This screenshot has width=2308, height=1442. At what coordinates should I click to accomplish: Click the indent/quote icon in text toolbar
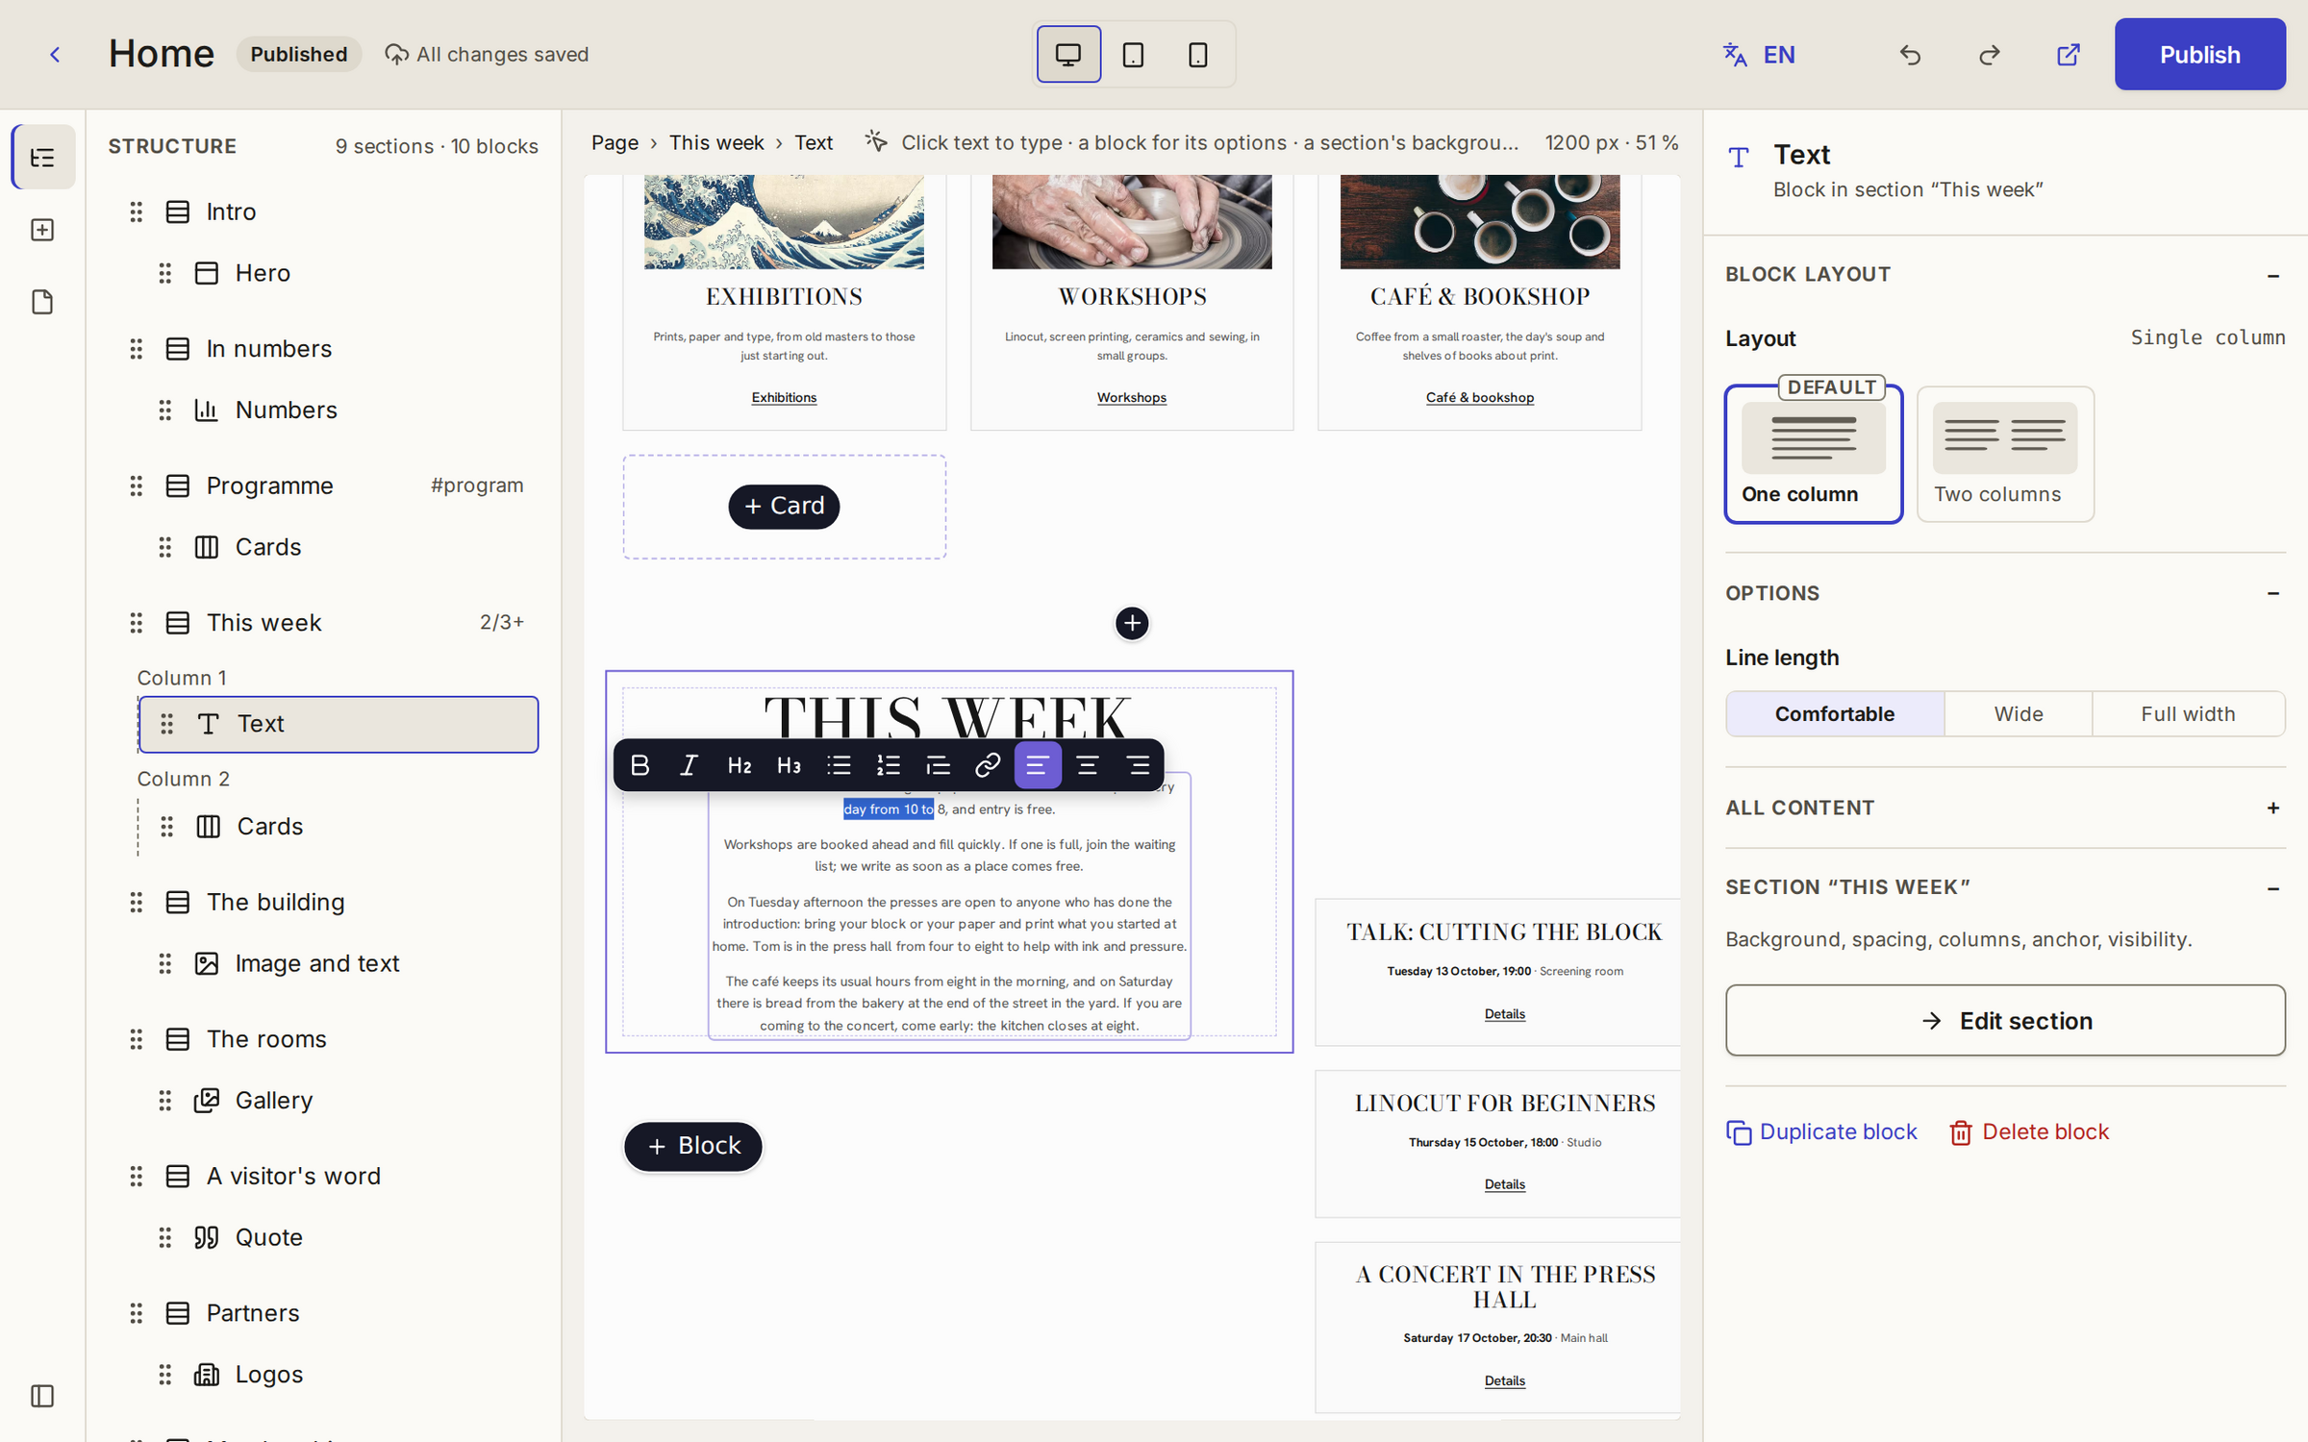938,765
